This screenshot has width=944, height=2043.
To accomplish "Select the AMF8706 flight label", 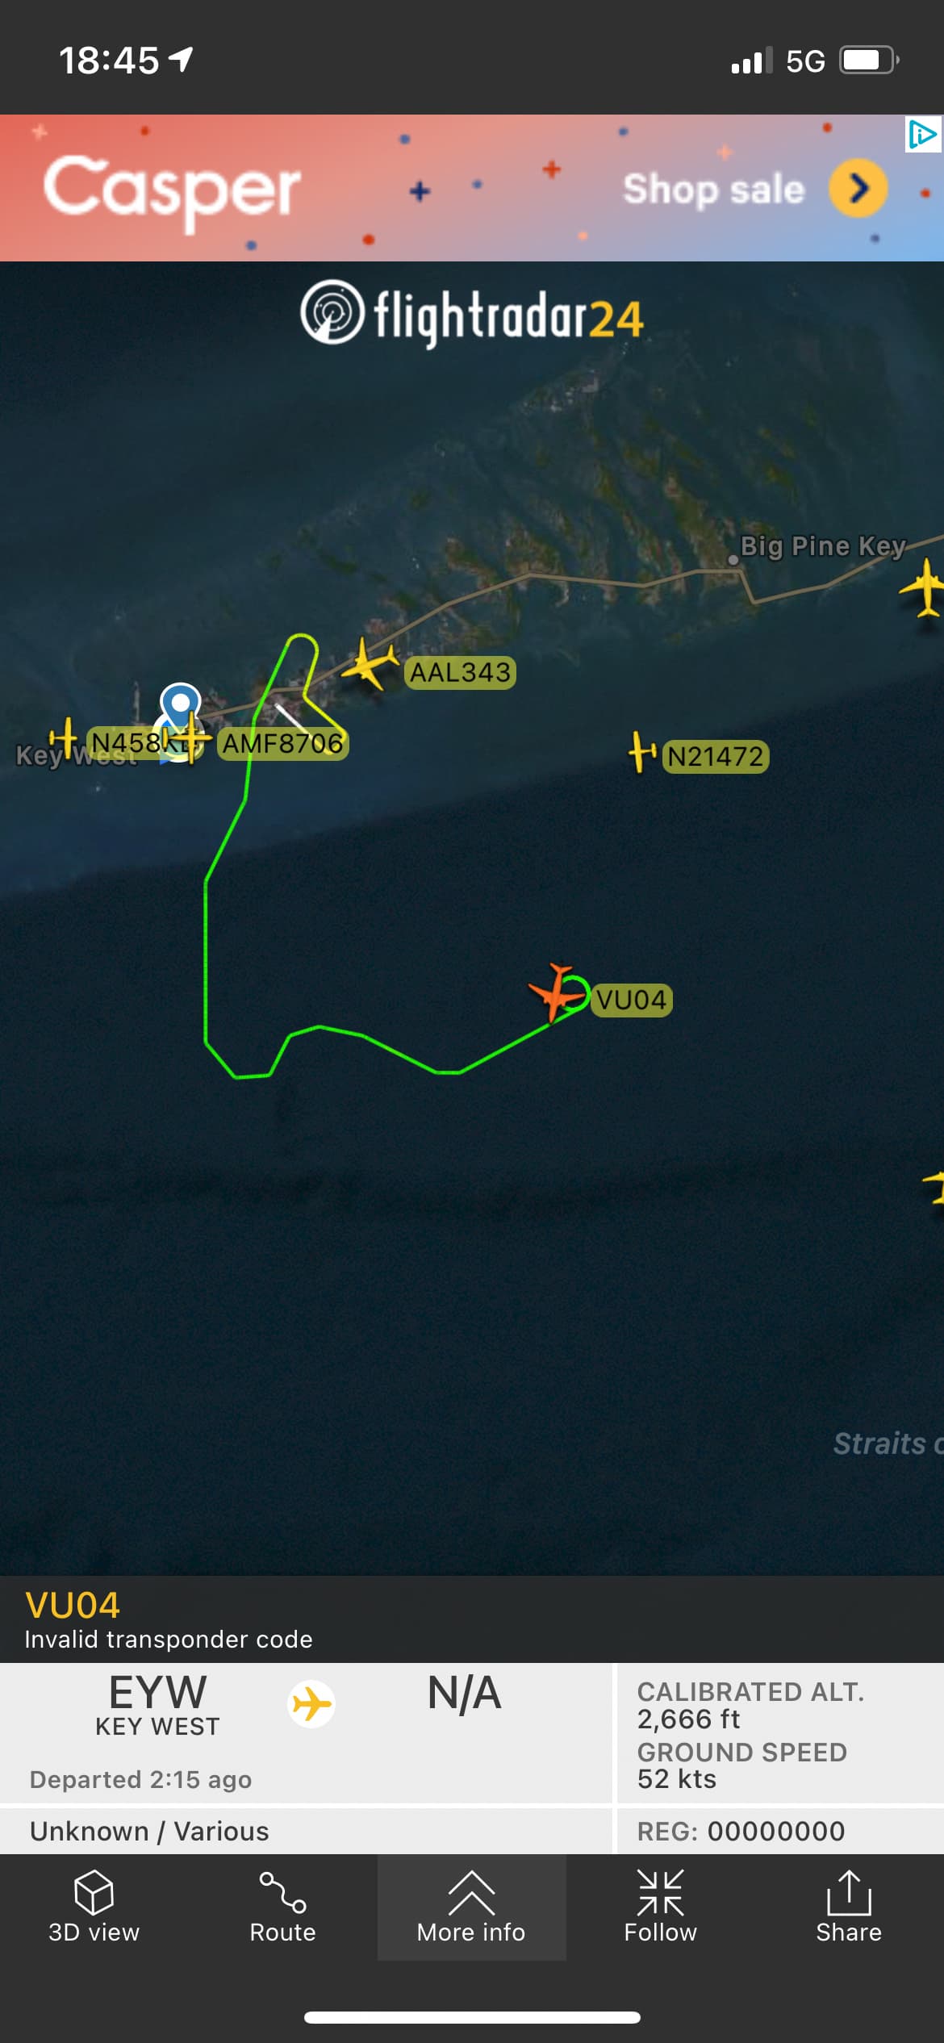I will click(282, 743).
